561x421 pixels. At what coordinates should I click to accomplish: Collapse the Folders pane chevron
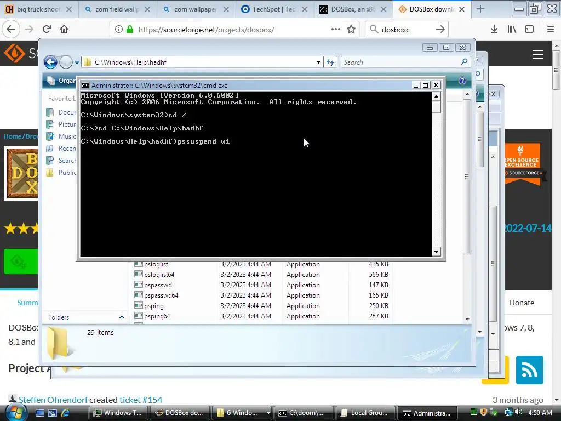[x=122, y=317]
